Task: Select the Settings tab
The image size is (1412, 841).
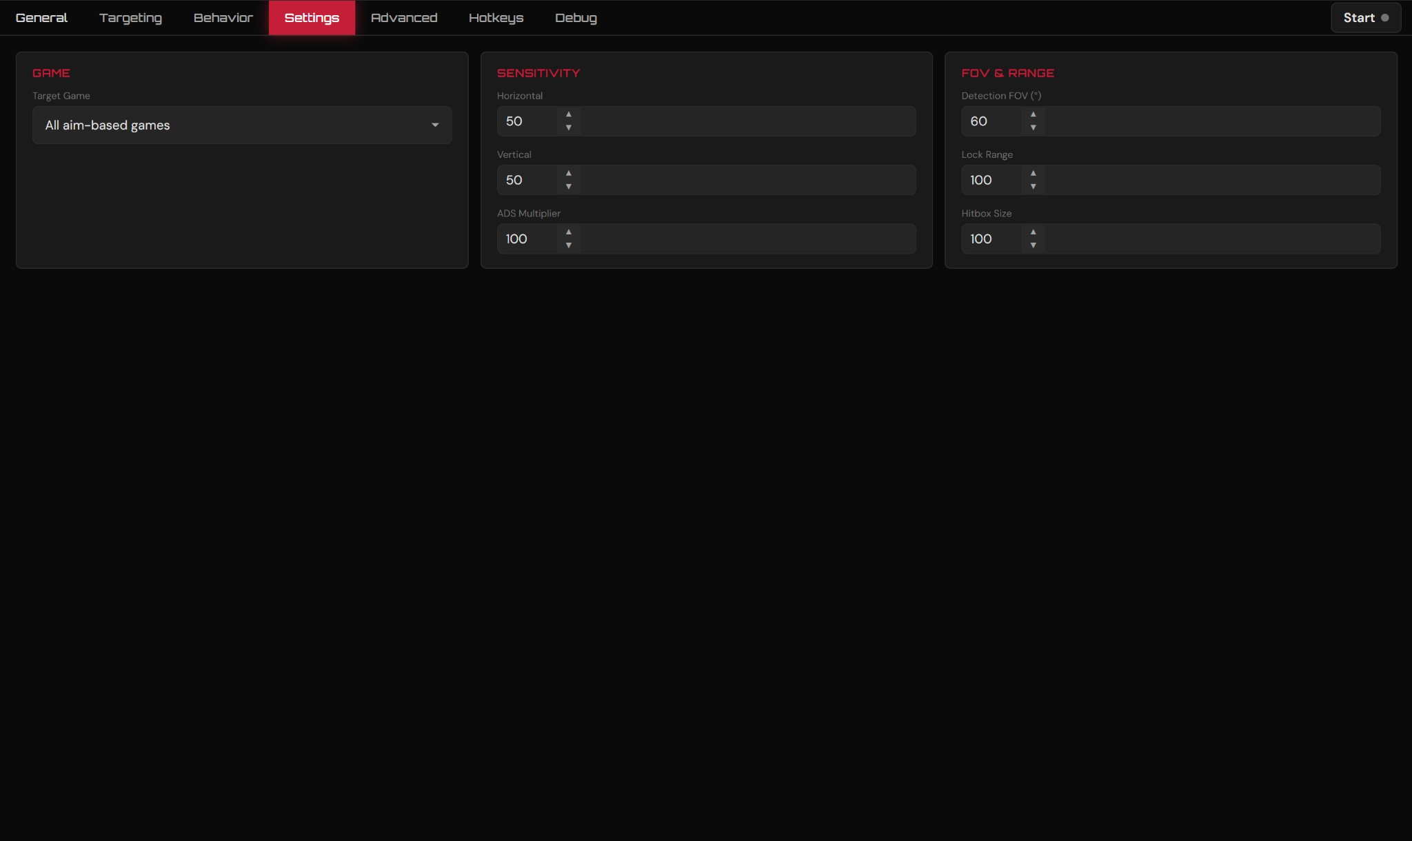Action: coord(311,17)
